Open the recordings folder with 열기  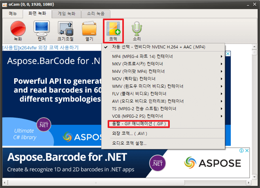(x=89, y=31)
